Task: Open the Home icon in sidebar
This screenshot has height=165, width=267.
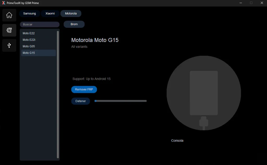Action: tap(9, 15)
